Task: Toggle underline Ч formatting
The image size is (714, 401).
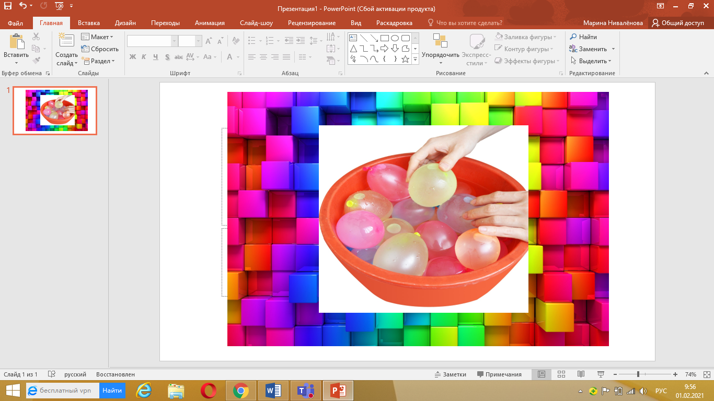Action: 155,57
